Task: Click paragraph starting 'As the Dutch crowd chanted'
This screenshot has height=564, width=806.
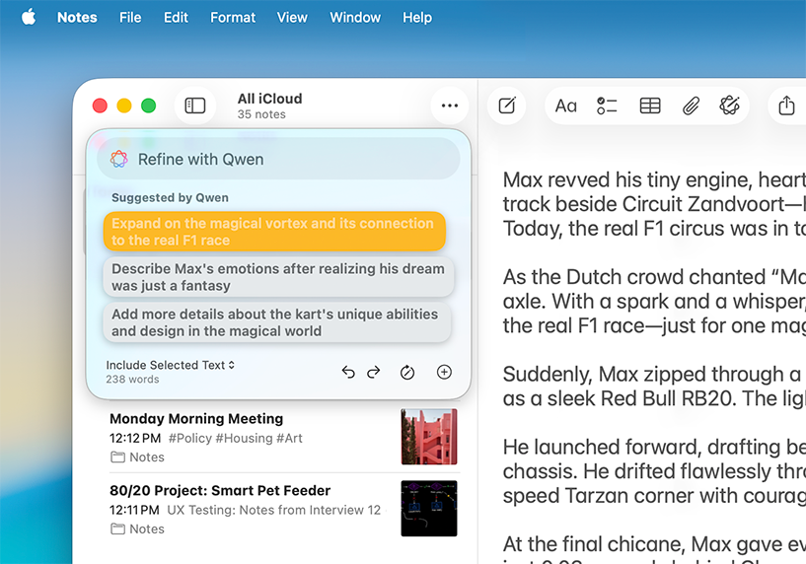Action: [x=654, y=301]
